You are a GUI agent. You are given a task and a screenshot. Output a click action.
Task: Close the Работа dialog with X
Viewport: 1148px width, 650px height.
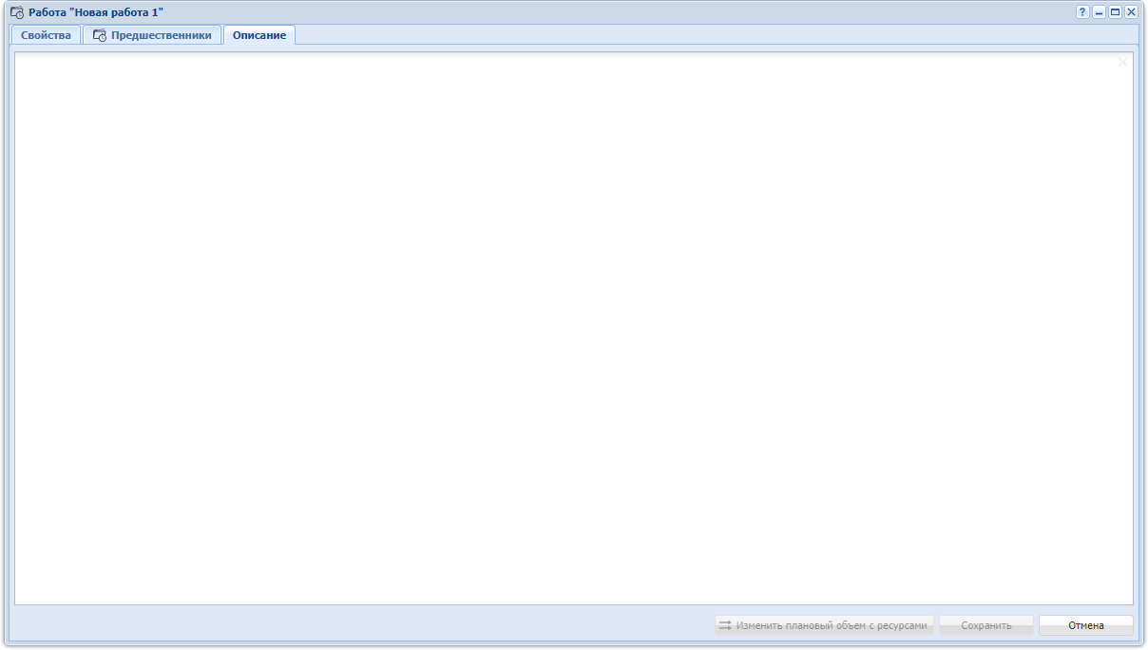1131,12
